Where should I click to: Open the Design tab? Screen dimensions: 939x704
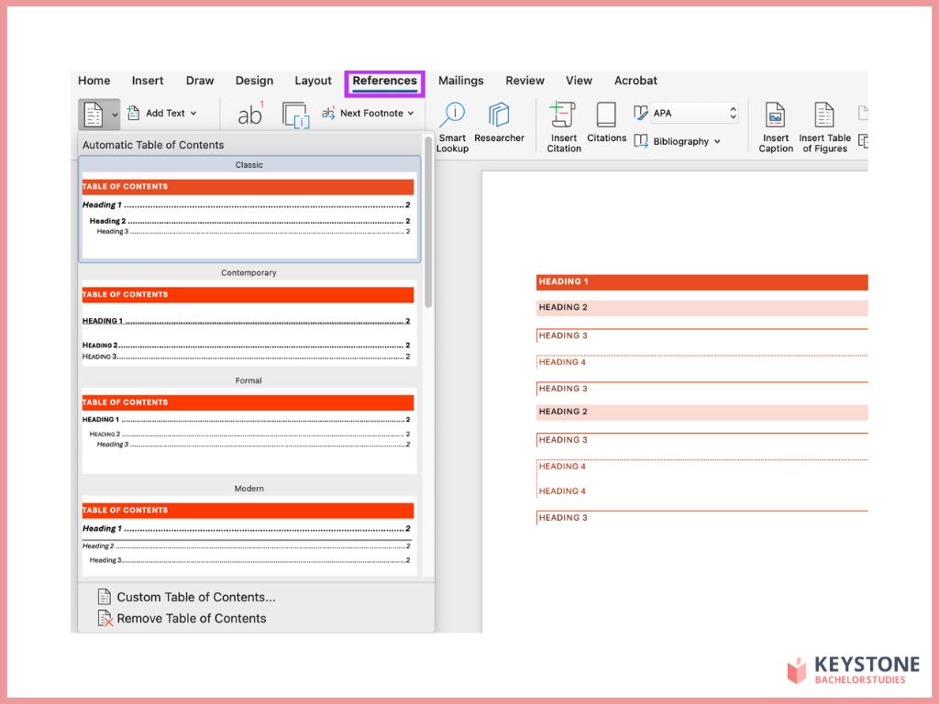pyautogui.click(x=255, y=81)
